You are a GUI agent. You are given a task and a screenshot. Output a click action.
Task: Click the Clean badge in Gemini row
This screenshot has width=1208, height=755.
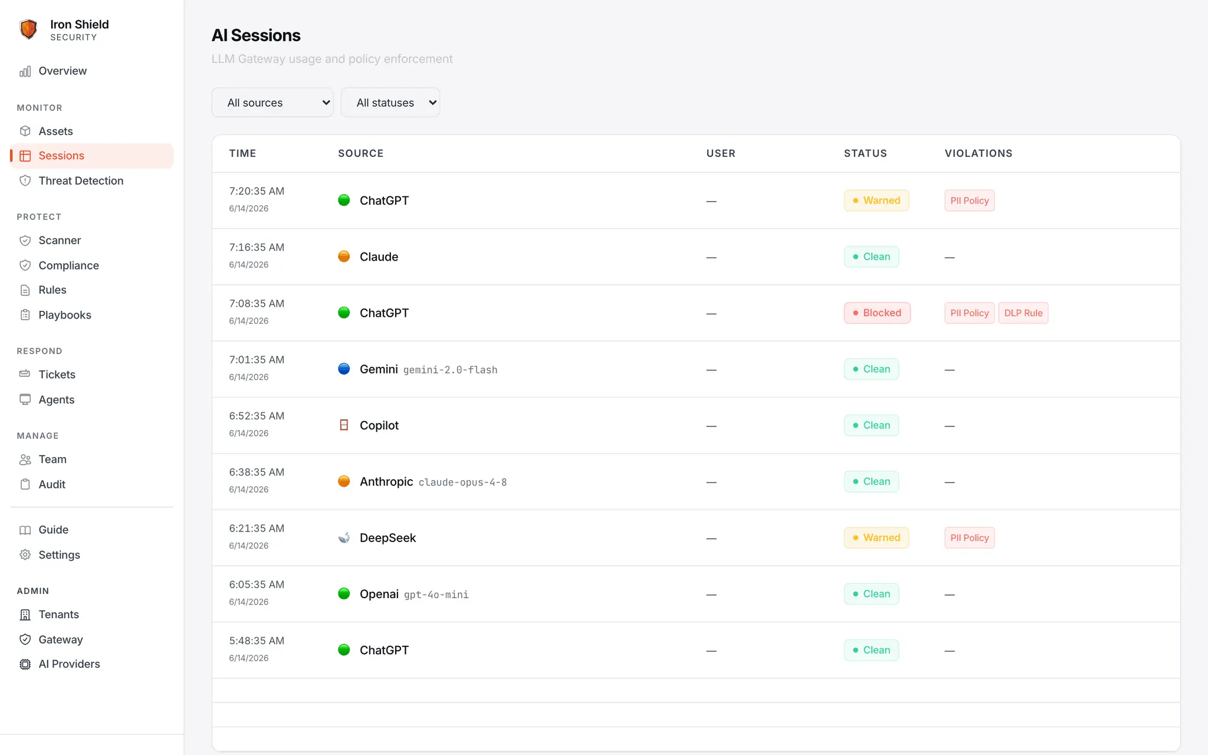pos(871,369)
